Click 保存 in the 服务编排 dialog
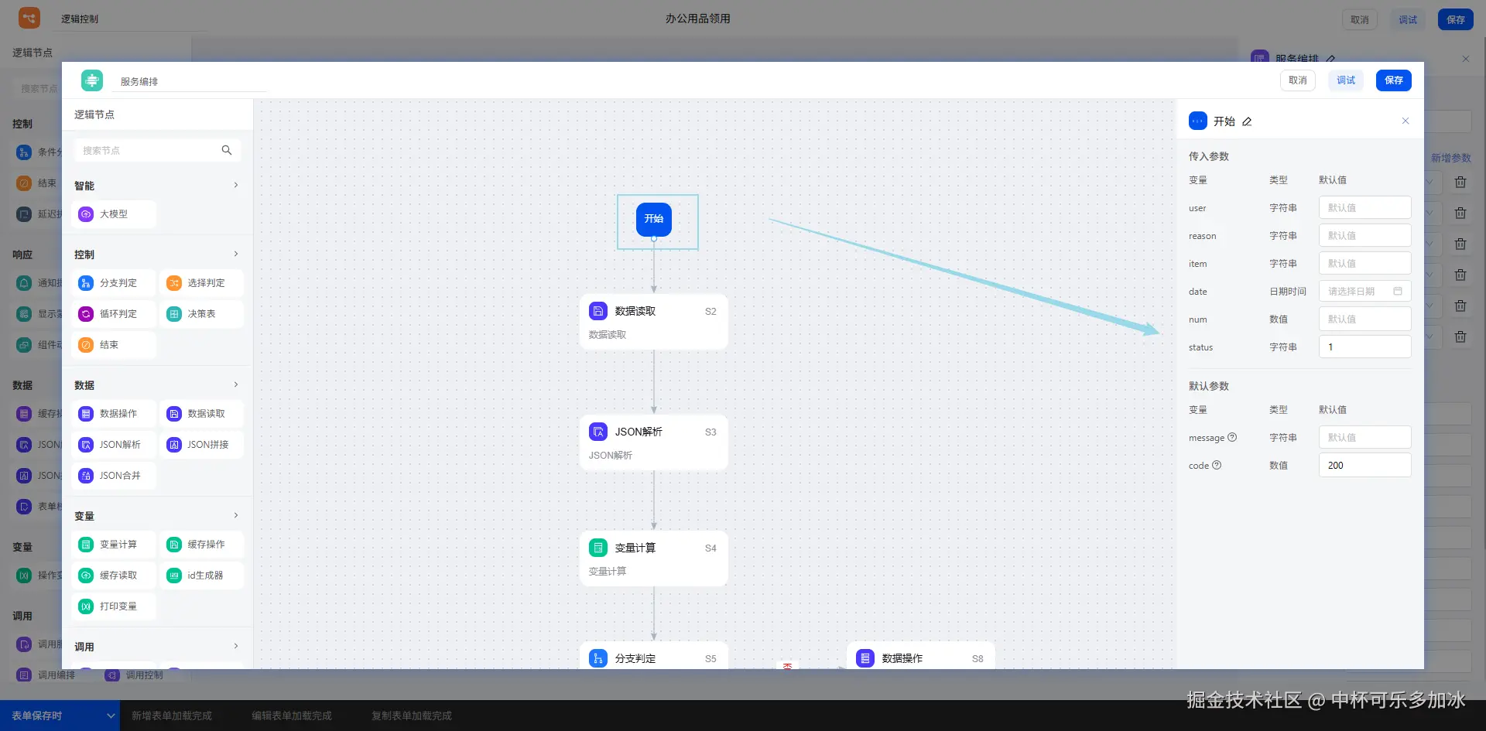The height and width of the screenshot is (731, 1486). 1394,80
